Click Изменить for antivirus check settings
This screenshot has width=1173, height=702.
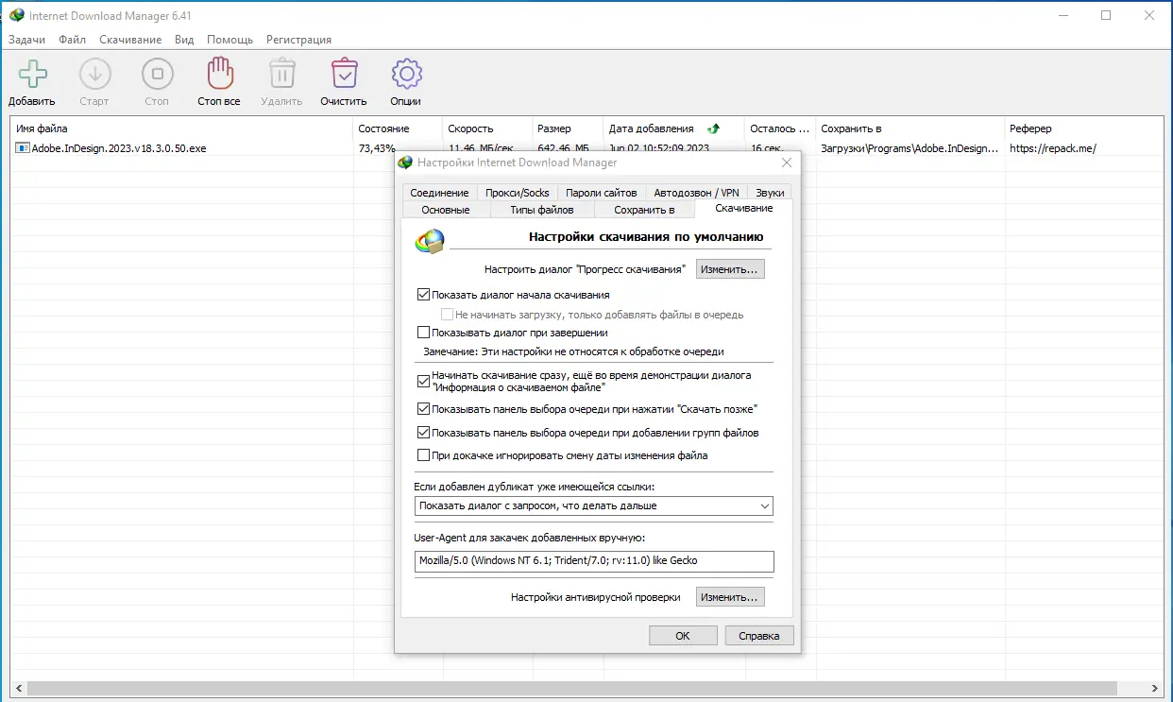pos(730,597)
